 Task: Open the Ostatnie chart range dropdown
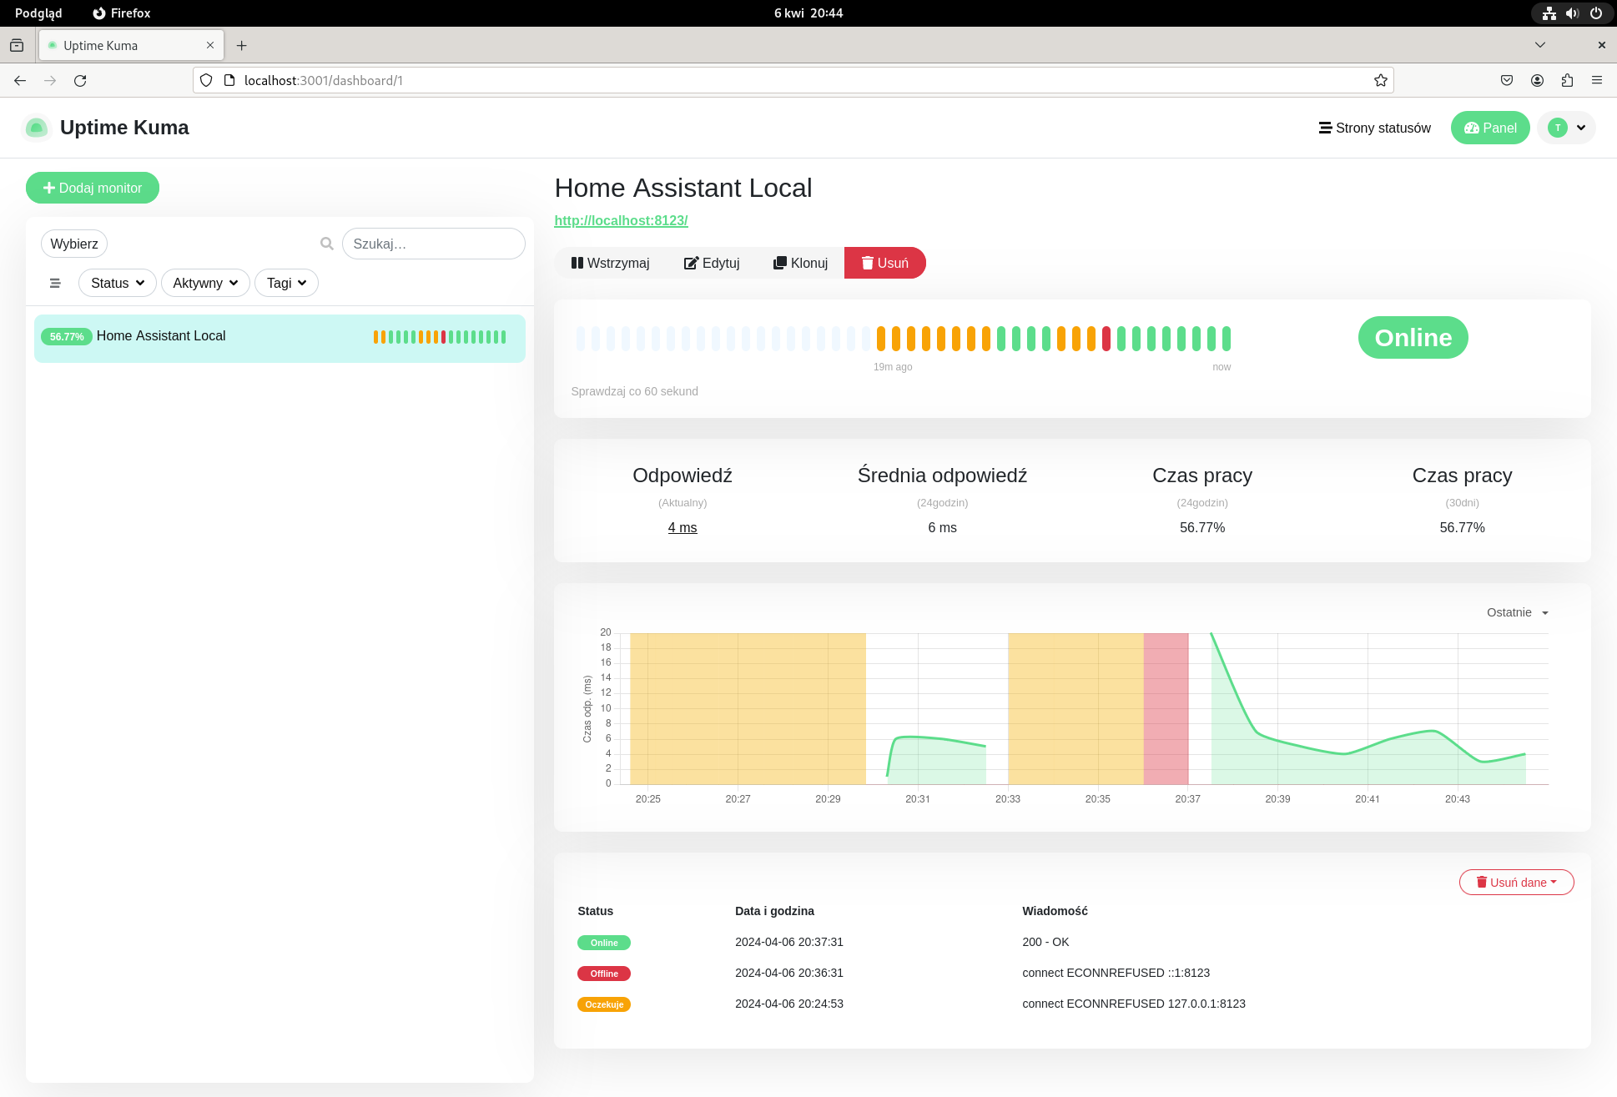coord(1518,612)
